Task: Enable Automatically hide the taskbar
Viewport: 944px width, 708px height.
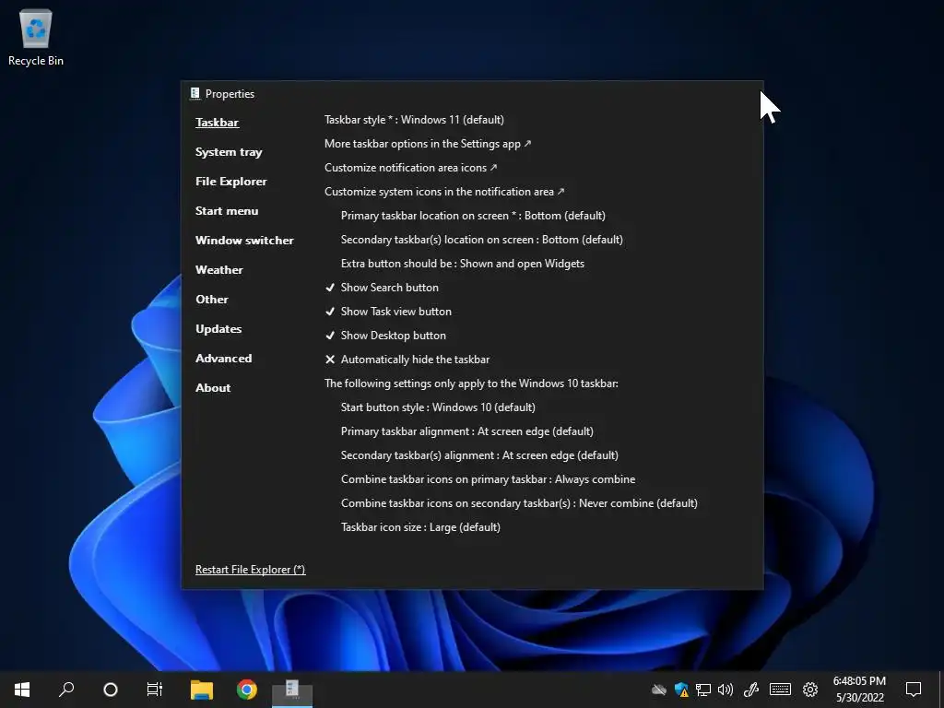Action: [407, 360]
